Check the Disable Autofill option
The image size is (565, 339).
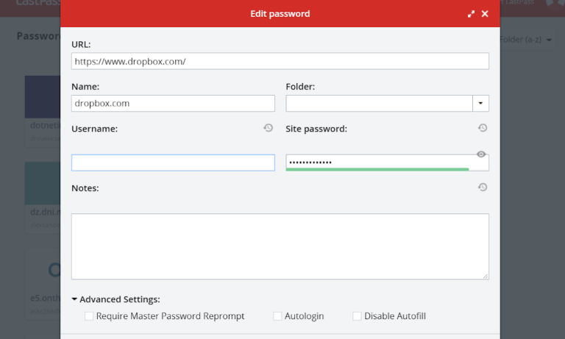click(357, 316)
